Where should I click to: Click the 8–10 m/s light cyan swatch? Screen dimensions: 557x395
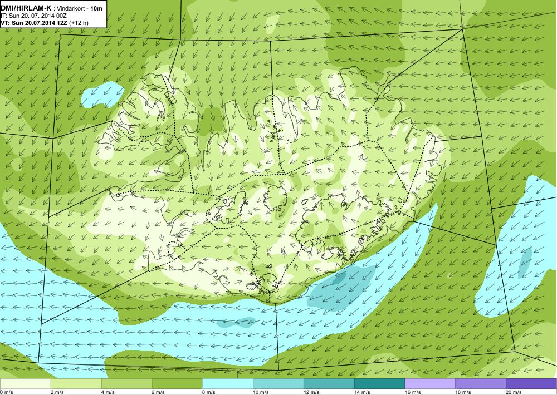228,384
